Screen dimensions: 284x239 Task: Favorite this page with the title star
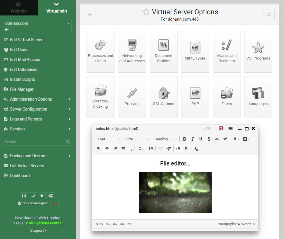click(x=146, y=12)
